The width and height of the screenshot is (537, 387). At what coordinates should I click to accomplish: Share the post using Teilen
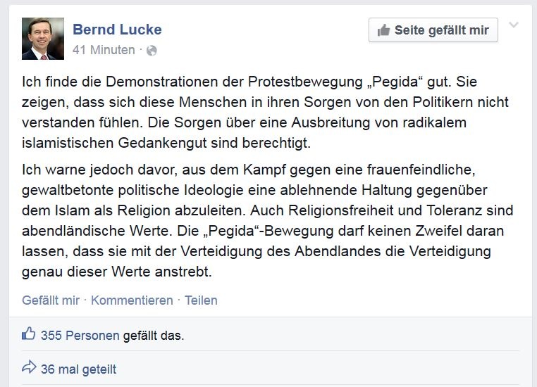click(201, 300)
